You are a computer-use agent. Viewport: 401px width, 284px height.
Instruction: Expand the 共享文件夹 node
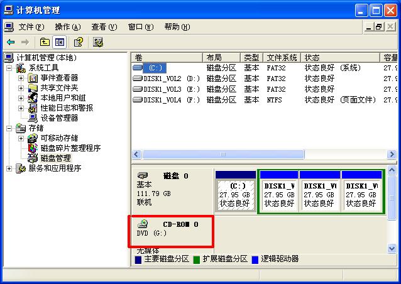point(21,88)
